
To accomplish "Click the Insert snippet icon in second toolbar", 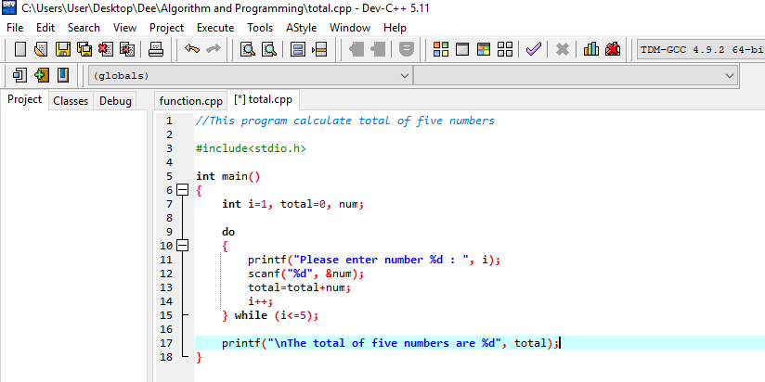I will 20,75.
